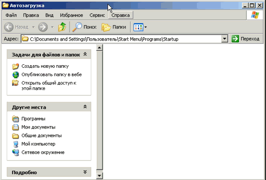
Task: Open the Views dropdown arrow
Action: pos(147,27)
